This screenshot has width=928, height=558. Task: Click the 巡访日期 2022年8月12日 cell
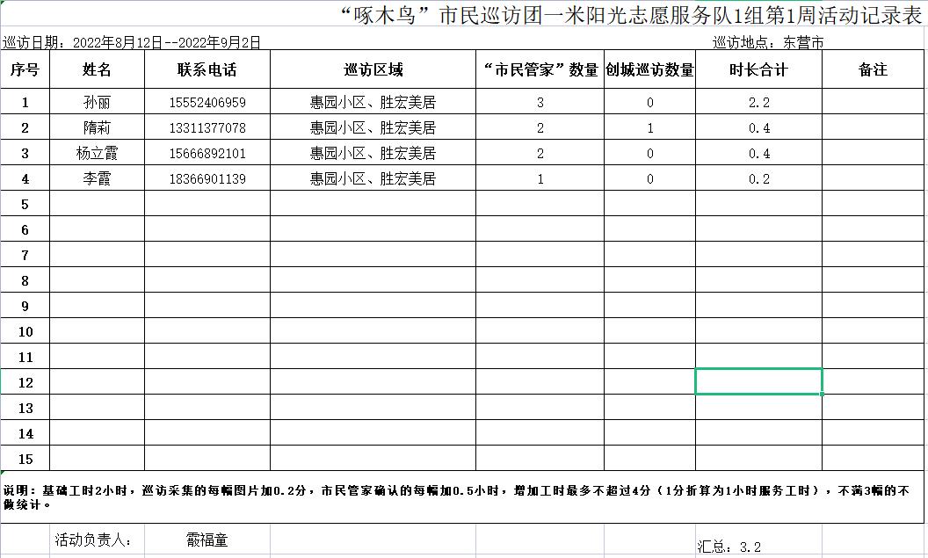click(132, 42)
